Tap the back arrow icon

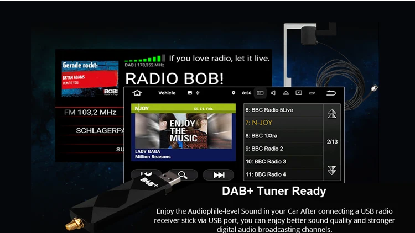coord(331,93)
